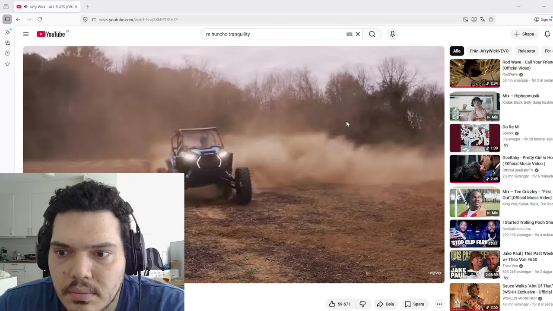Open Sauce Walka Alot Of That thumbnail
This screenshot has width=553, height=311.
pos(475,297)
